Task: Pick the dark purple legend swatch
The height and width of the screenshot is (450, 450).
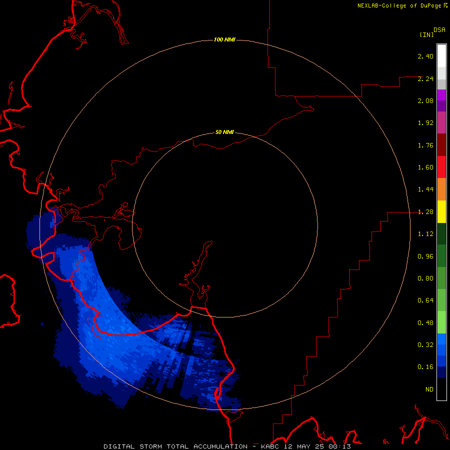Action: [441, 106]
